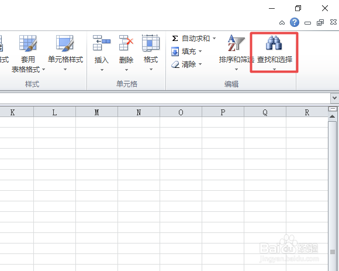The width and height of the screenshot is (339, 271).
Task: Click the Format cells (格式) icon
Action: pyautogui.click(x=151, y=43)
